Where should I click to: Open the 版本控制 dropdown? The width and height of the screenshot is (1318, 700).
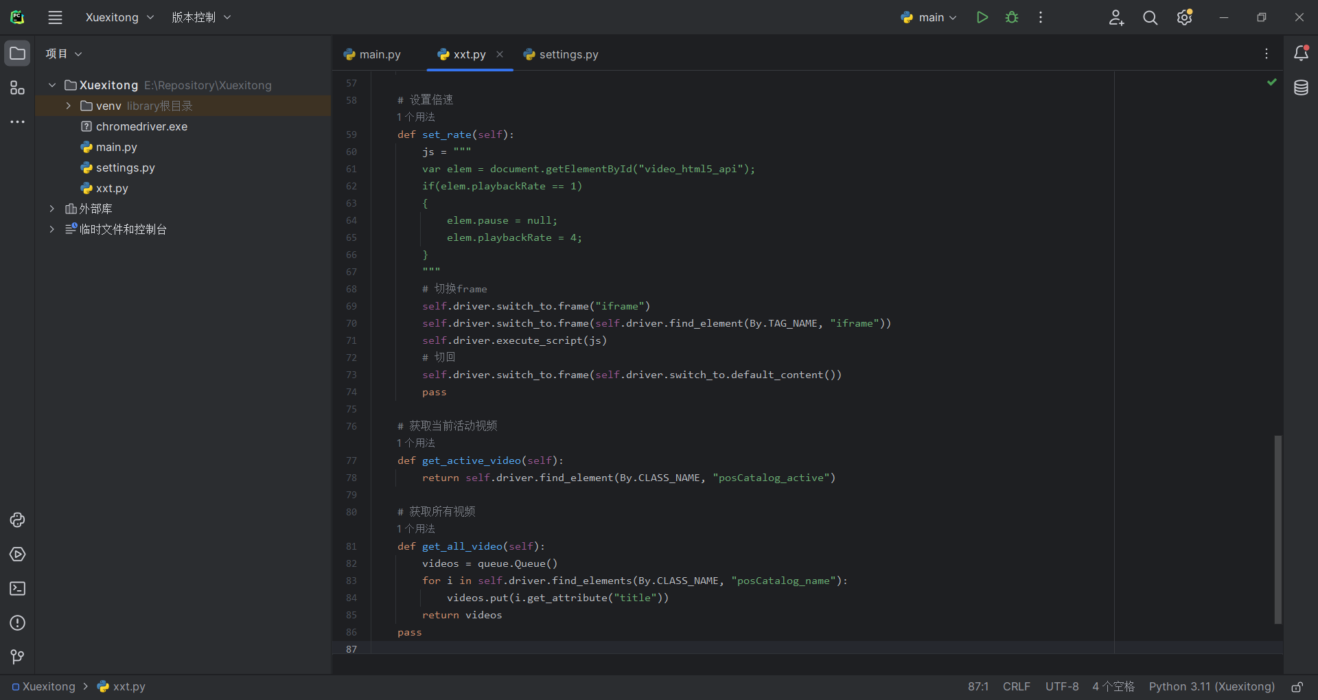[201, 17]
